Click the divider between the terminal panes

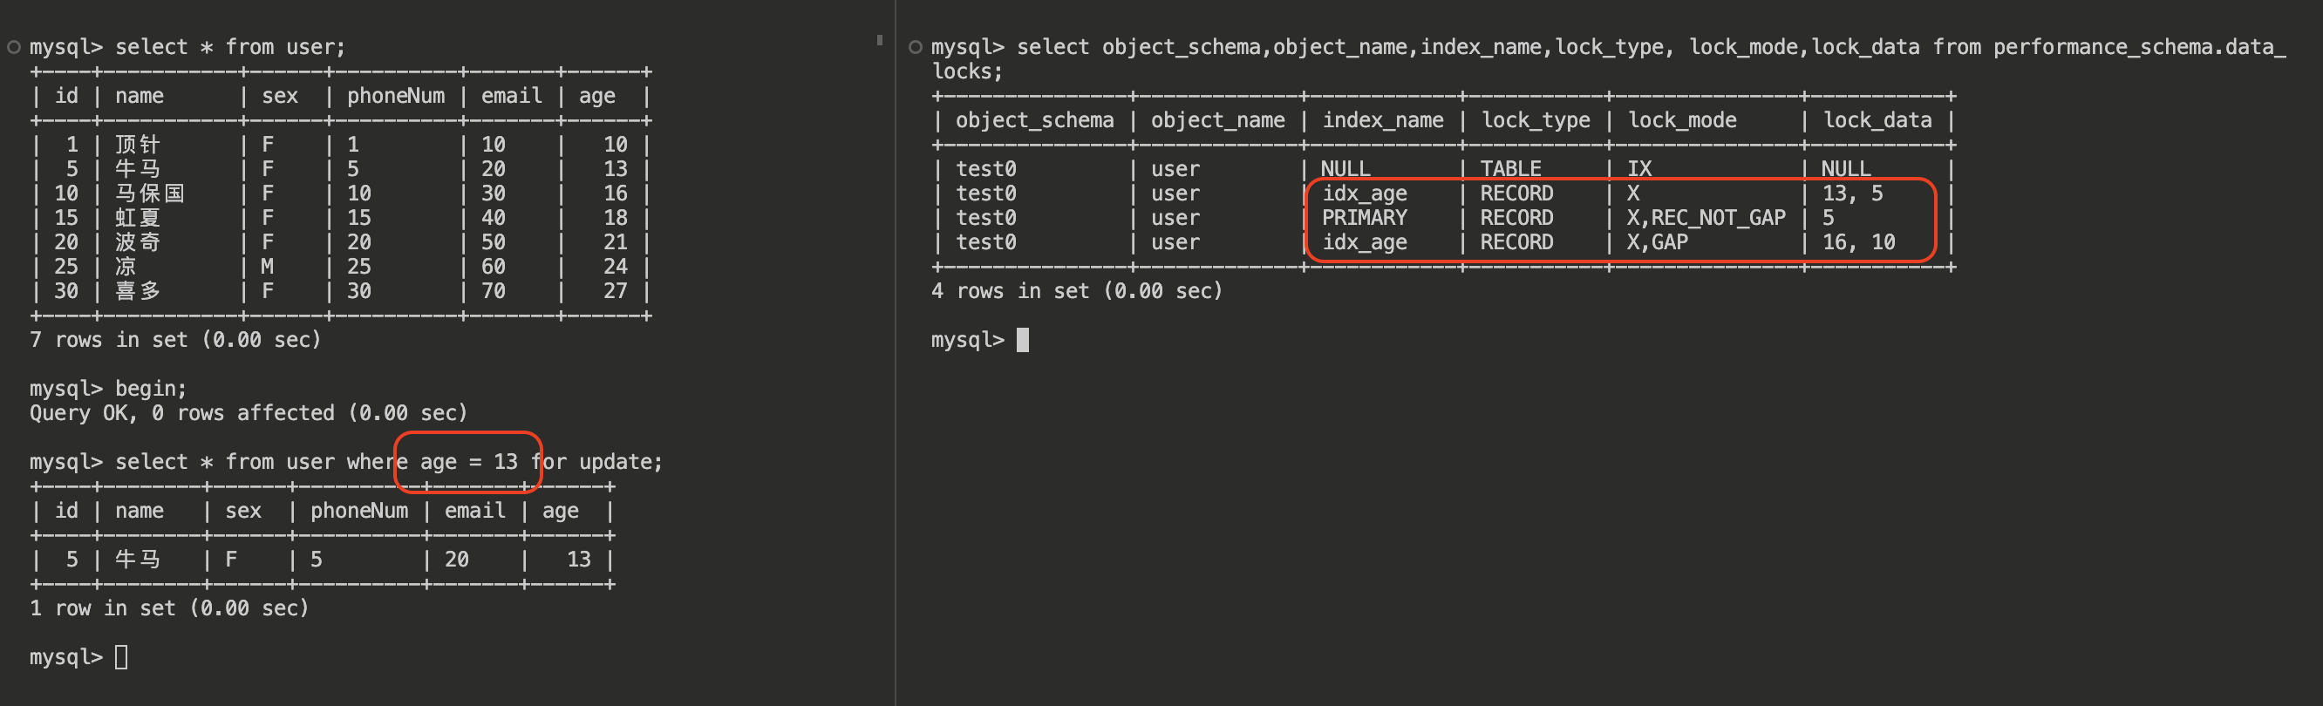click(x=896, y=361)
